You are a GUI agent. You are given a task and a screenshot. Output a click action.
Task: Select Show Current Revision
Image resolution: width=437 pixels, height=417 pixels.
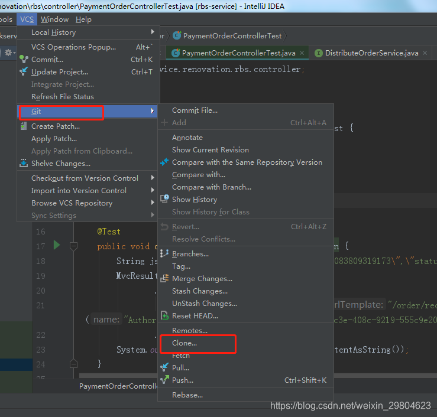[x=245, y=150]
